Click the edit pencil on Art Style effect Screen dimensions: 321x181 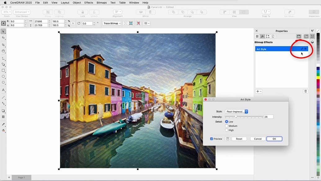click(x=302, y=49)
